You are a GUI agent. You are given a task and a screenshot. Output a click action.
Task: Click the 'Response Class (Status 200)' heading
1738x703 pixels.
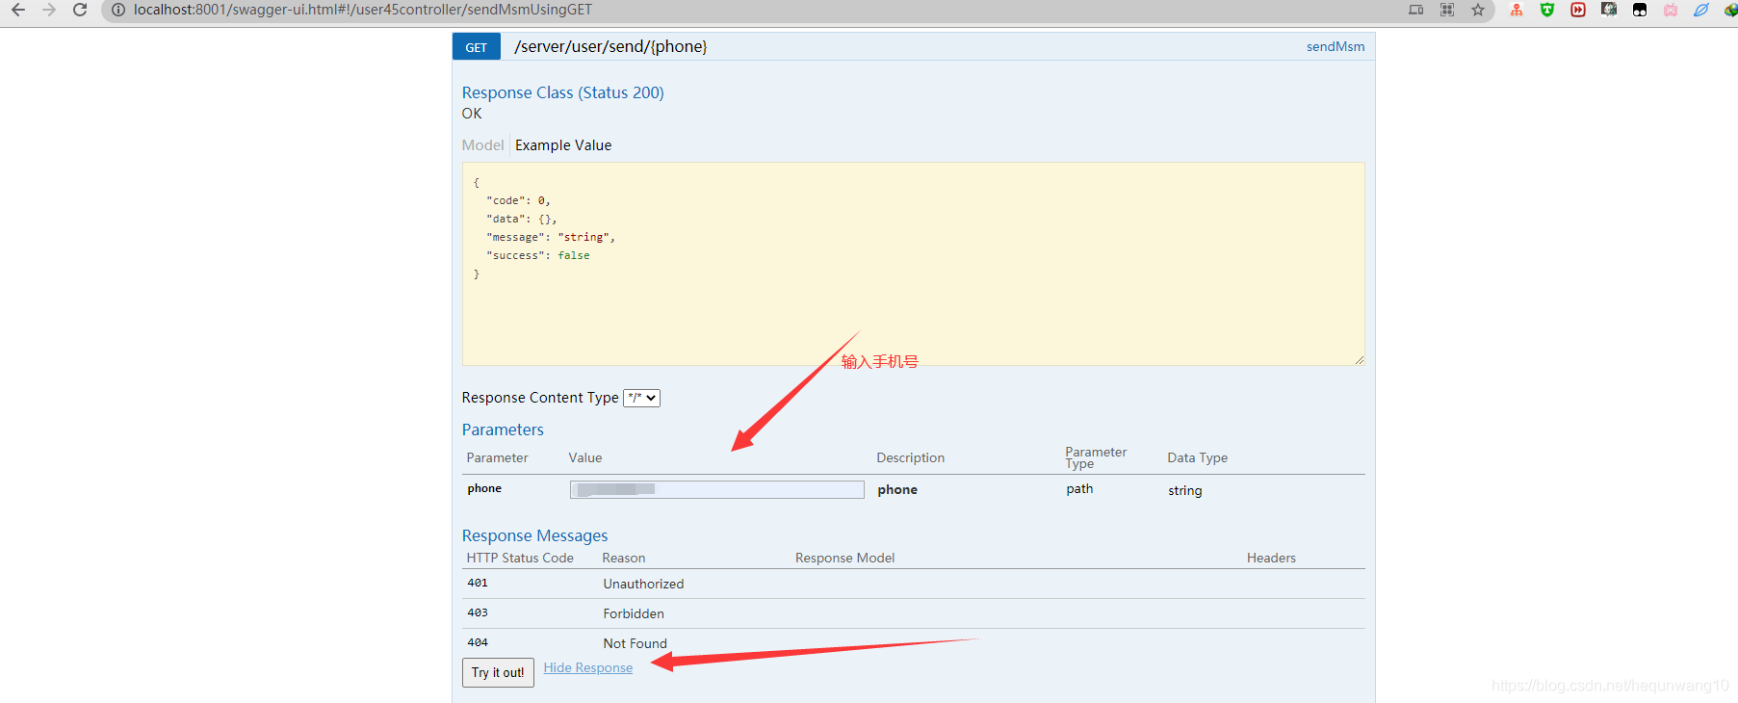click(563, 92)
